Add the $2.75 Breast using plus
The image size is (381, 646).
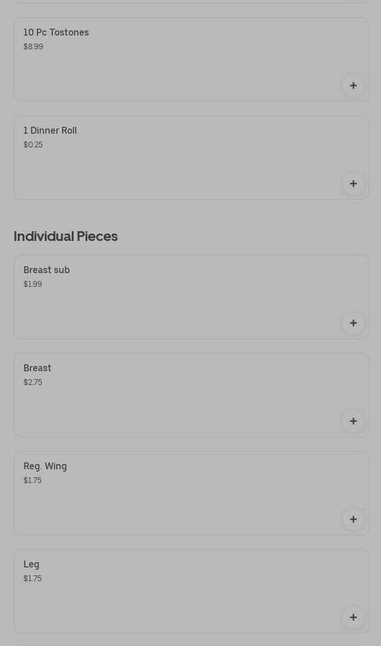(x=353, y=421)
